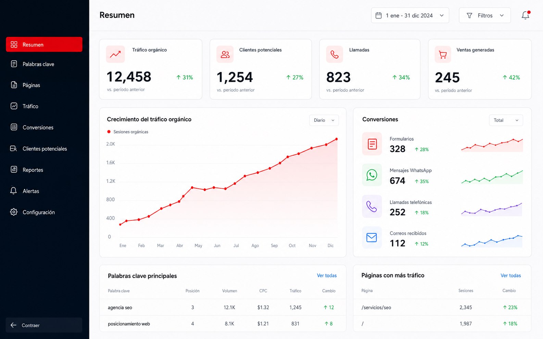The image size is (543, 339).
Task: Click the 1,254 potential clients value
Action: click(x=235, y=77)
